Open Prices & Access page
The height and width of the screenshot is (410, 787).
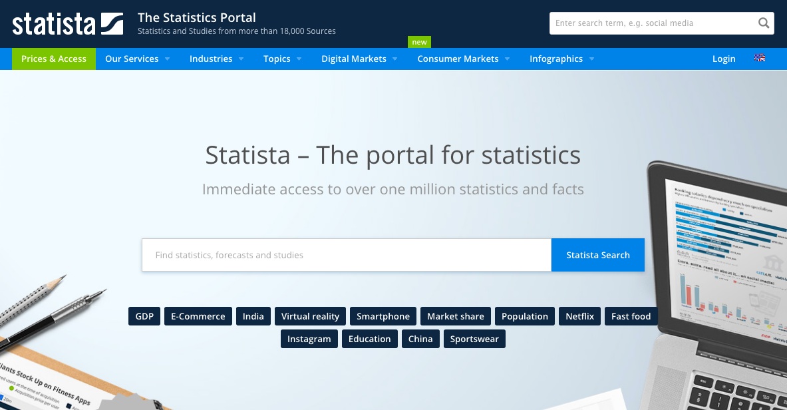point(54,59)
